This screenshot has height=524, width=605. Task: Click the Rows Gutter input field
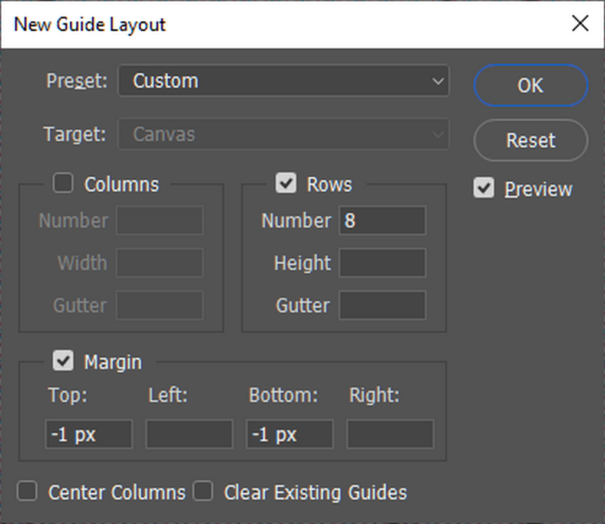coord(382,305)
